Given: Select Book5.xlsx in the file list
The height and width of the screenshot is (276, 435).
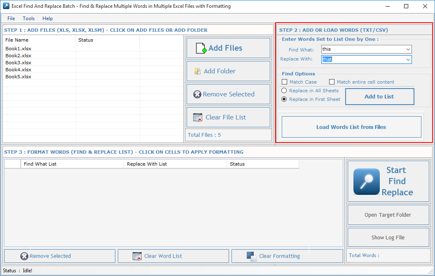Looking at the screenshot, I should (x=18, y=77).
